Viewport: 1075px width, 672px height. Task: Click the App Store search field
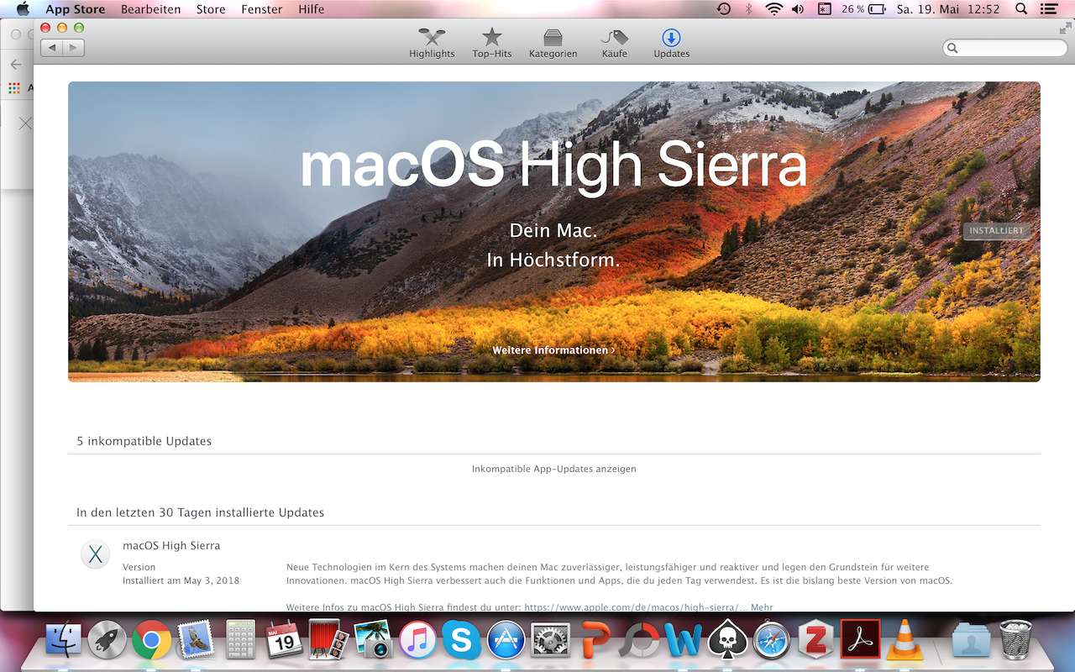pos(1004,48)
